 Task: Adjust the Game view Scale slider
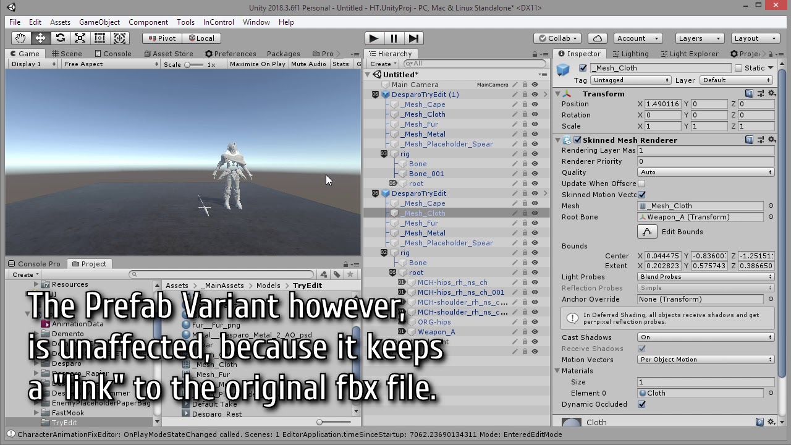(x=194, y=64)
